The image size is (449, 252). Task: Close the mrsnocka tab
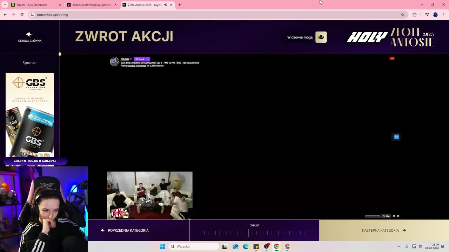pyautogui.click(x=115, y=5)
